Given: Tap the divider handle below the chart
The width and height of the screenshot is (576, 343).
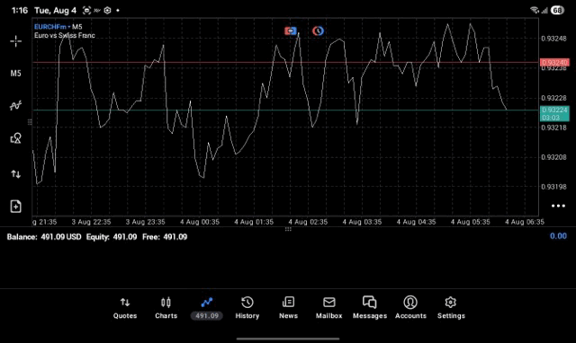Looking at the screenshot, I should click(288, 229).
